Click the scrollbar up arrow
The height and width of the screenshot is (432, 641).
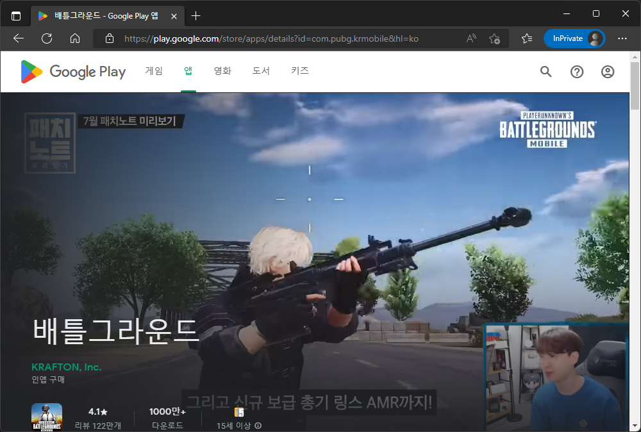point(635,56)
